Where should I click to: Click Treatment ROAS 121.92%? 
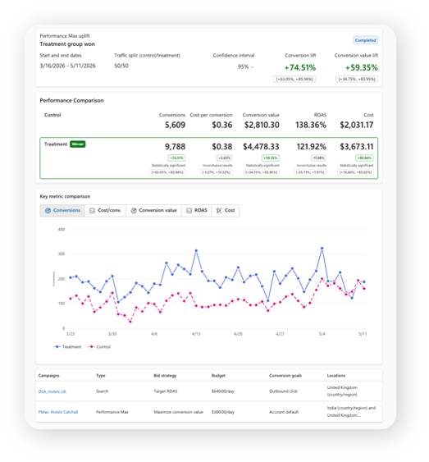(x=312, y=147)
